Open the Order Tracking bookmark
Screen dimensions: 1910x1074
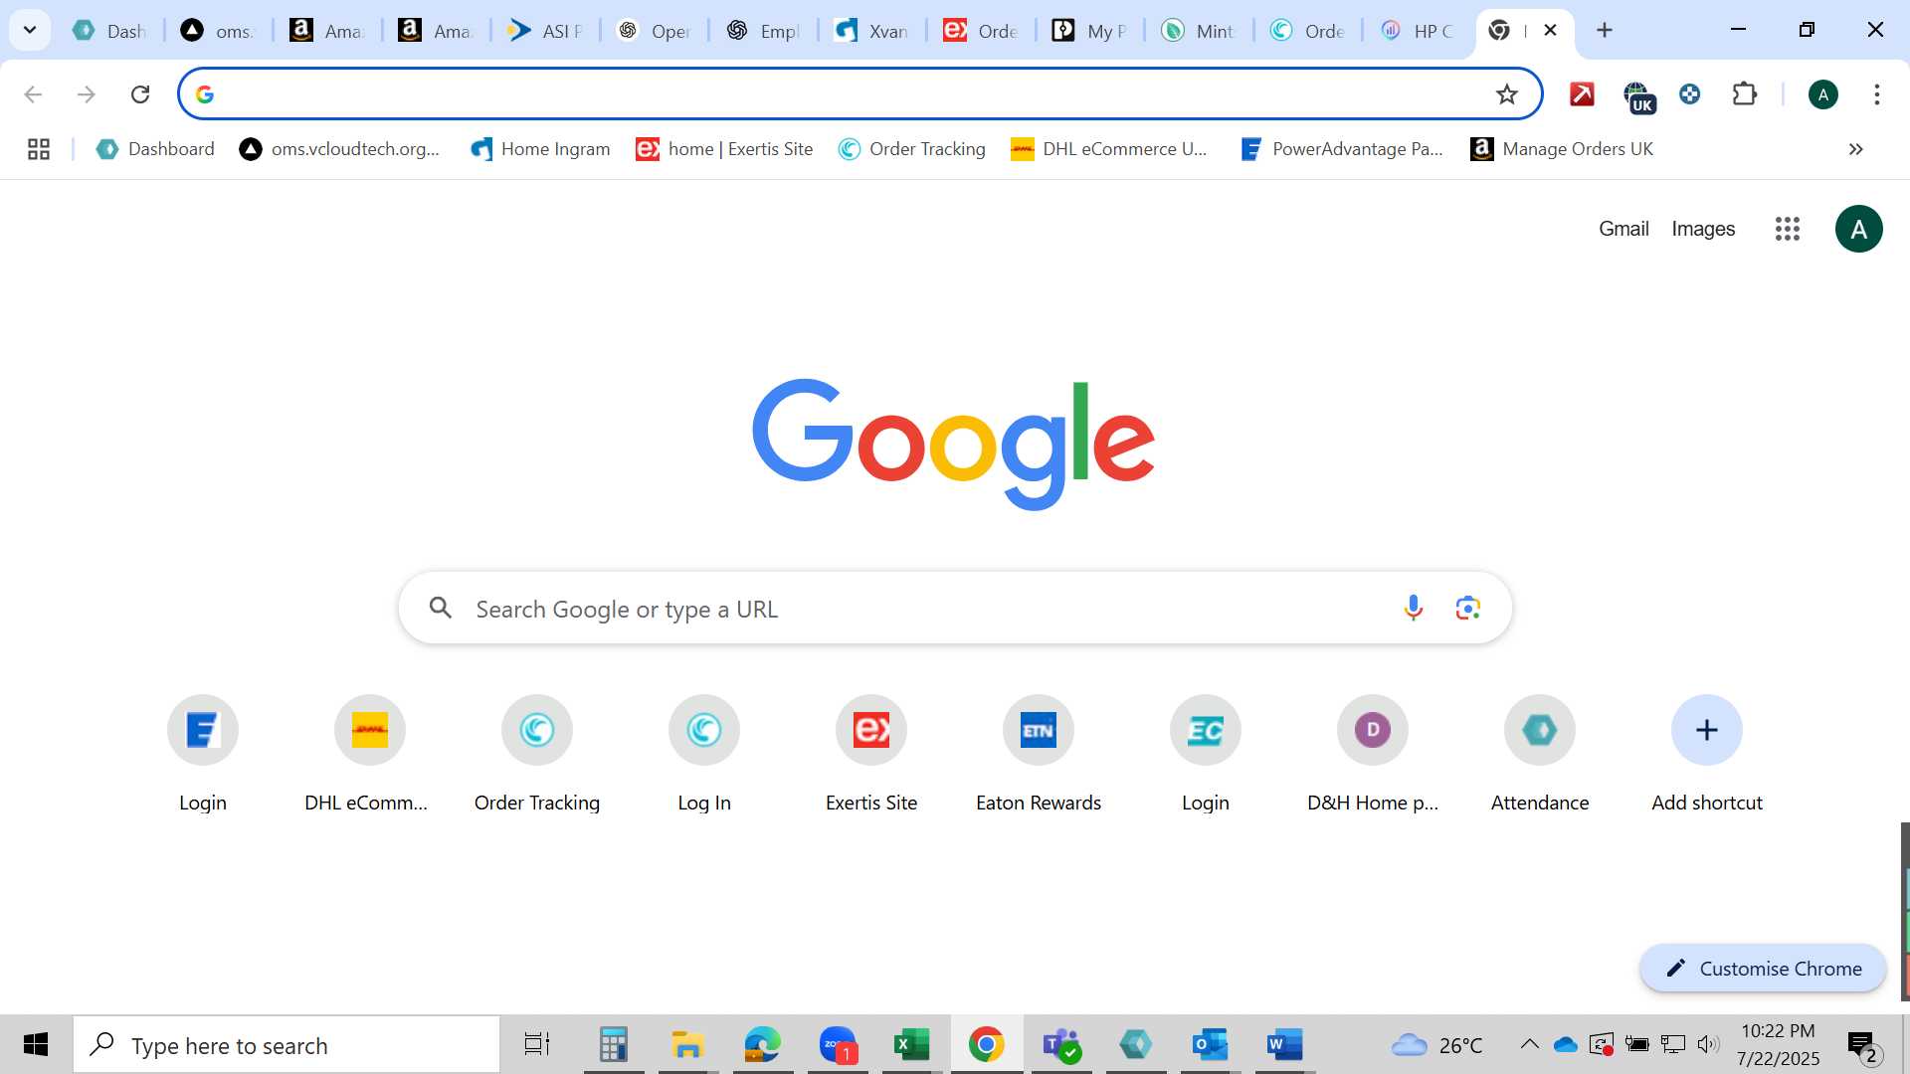(x=911, y=149)
